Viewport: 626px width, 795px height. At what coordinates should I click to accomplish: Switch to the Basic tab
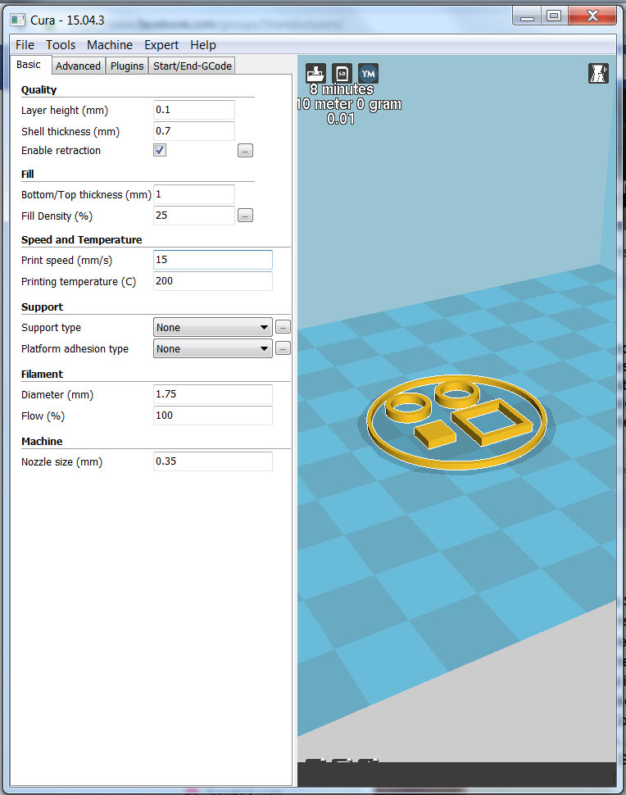point(29,65)
